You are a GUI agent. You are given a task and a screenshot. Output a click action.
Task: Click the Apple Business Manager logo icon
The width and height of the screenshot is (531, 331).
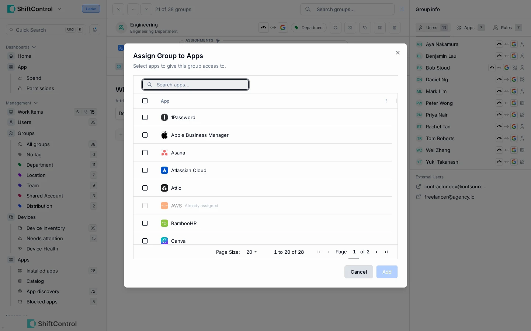pos(164,135)
